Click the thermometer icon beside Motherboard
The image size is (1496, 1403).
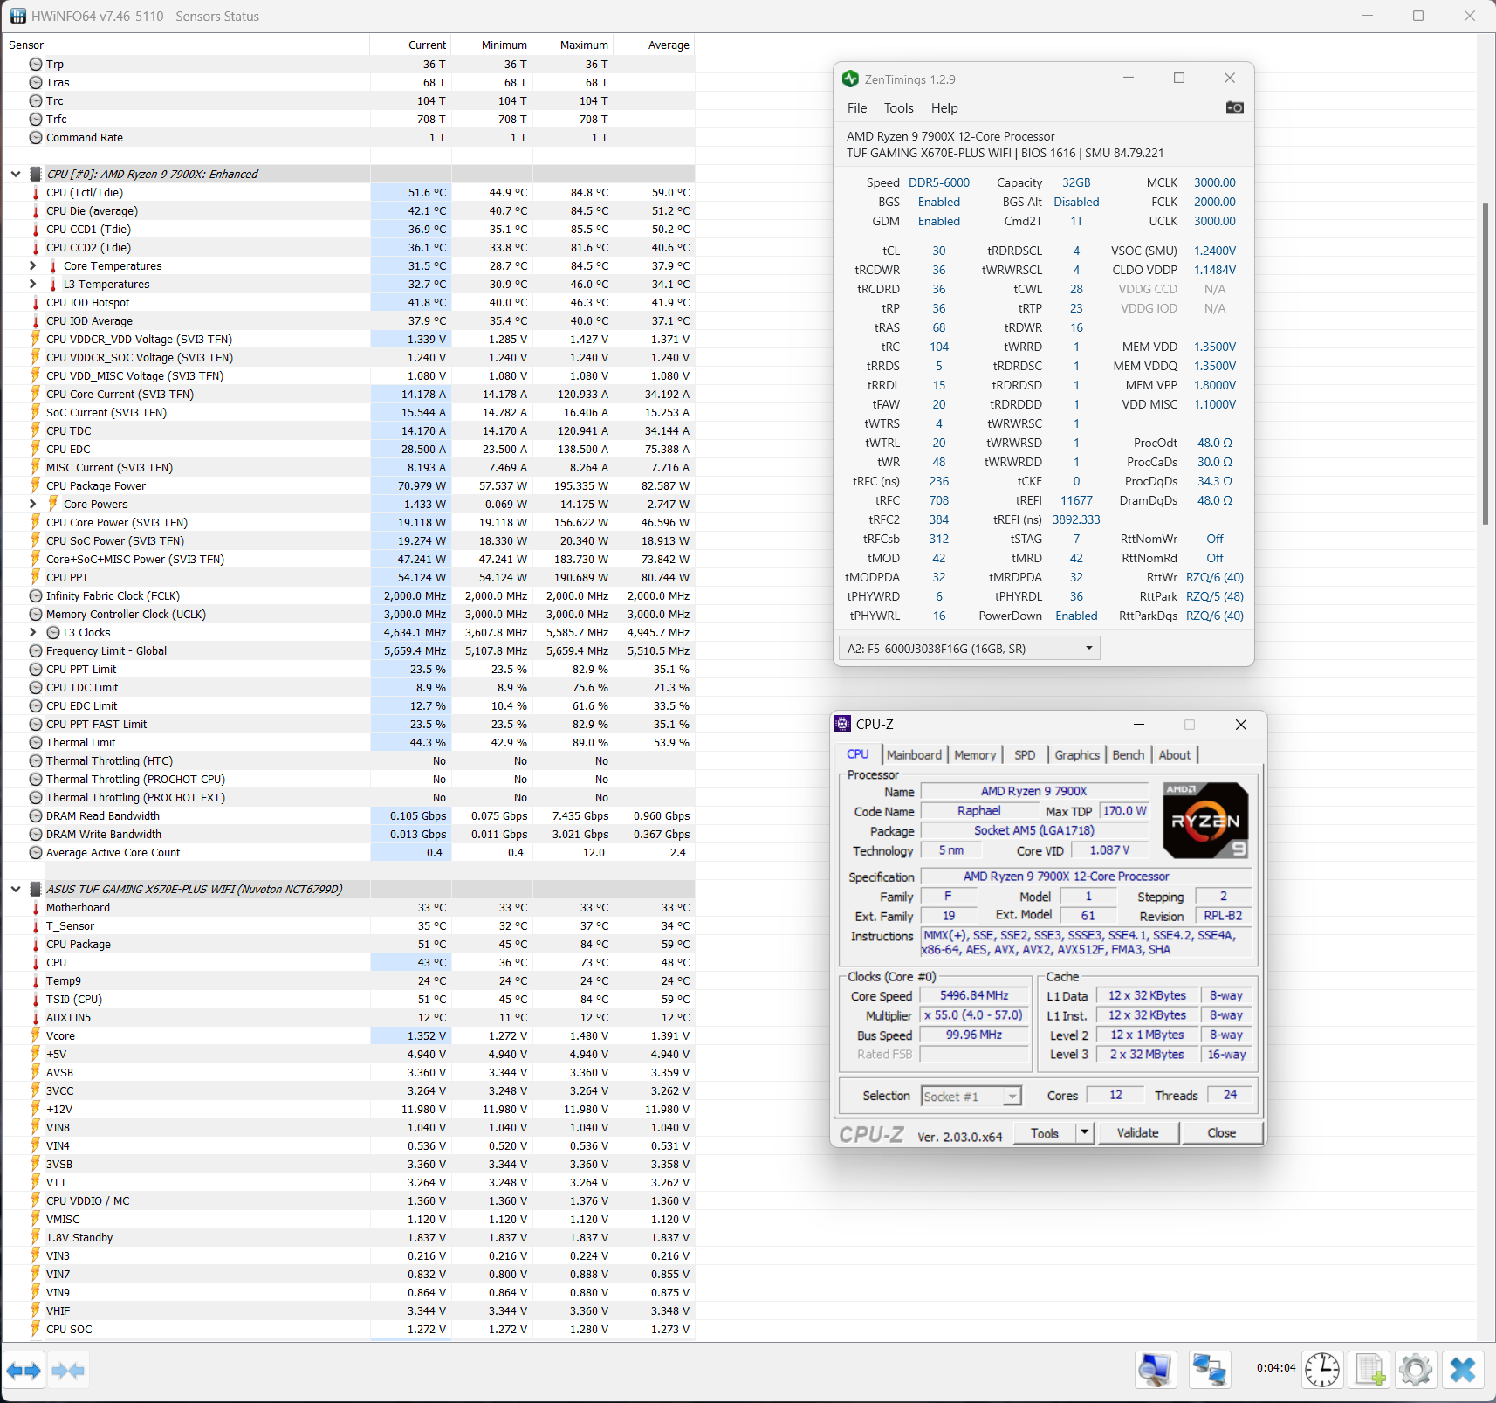pos(36,908)
